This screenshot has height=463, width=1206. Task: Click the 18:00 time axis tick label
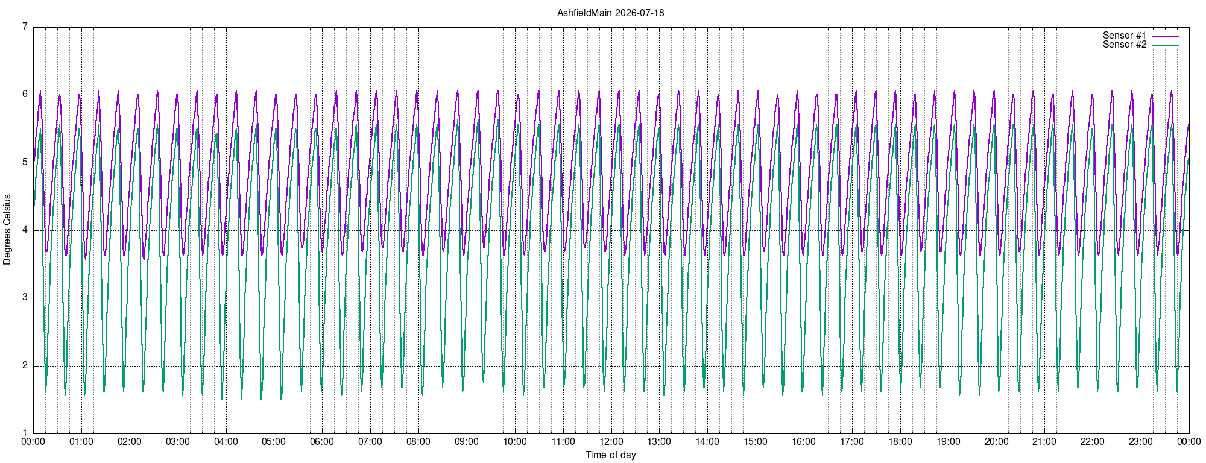900,441
